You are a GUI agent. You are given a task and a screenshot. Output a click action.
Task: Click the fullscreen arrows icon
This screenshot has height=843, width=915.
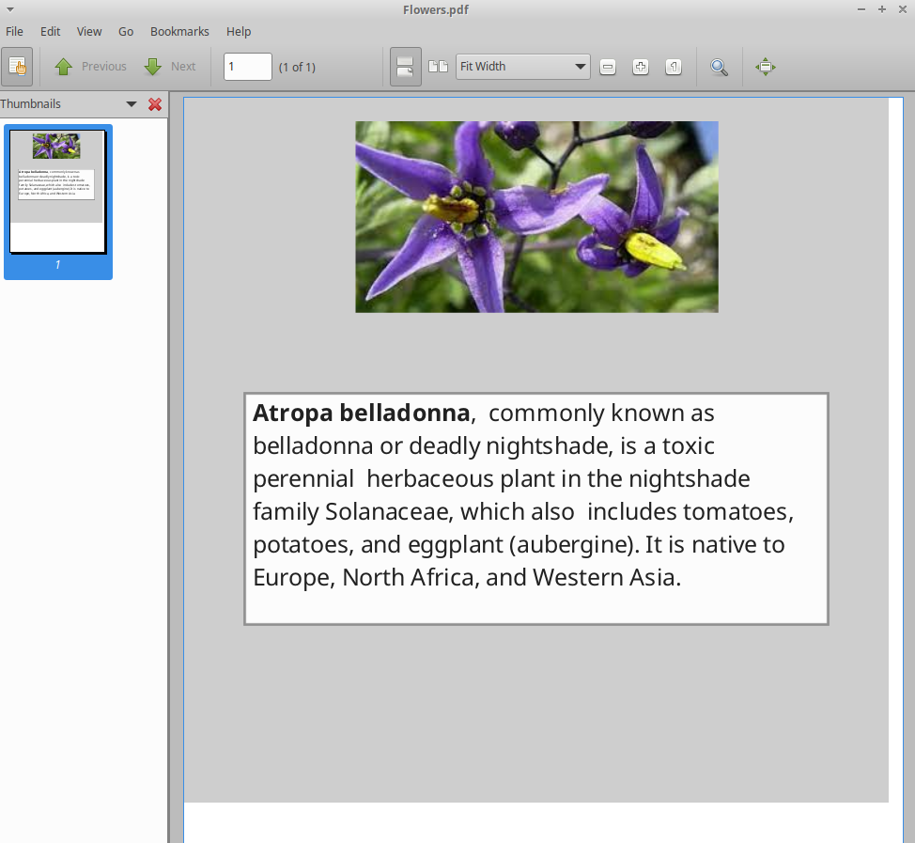pos(766,67)
